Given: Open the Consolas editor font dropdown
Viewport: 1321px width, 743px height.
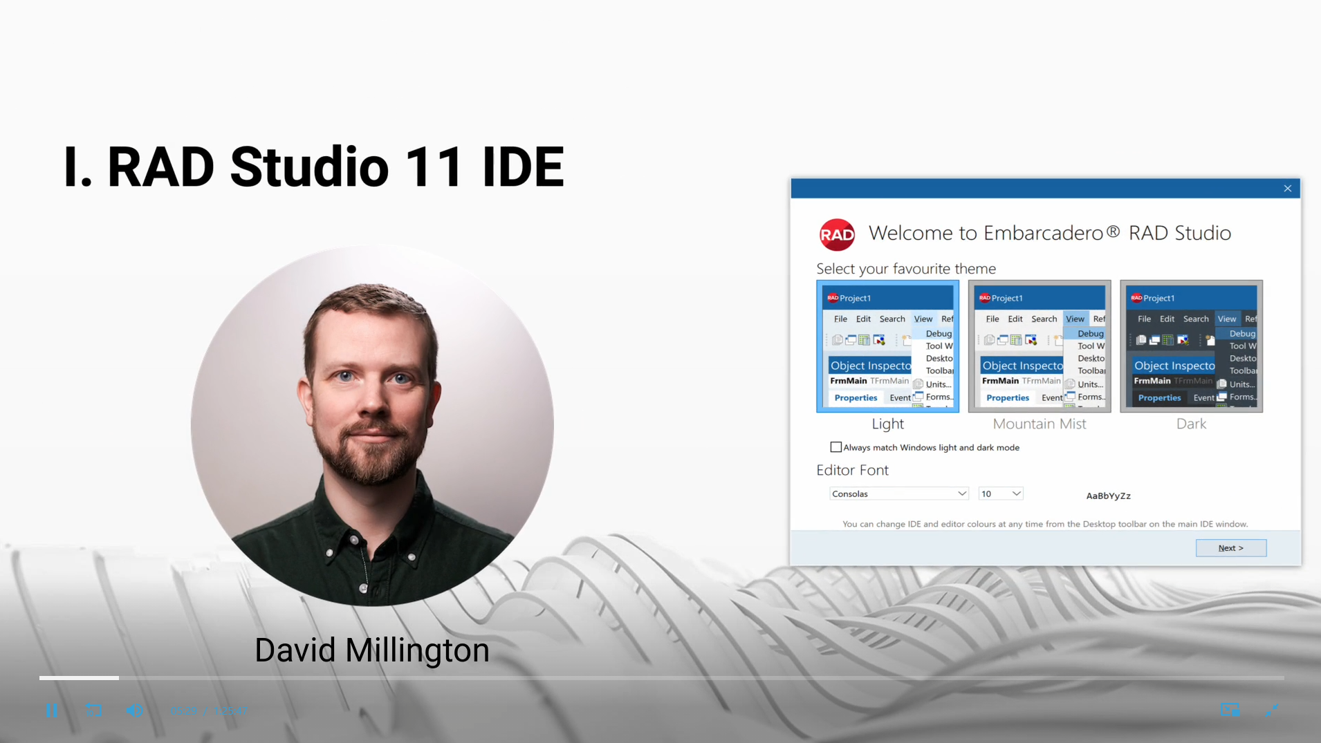Looking at the screenshot, I should 898,493.
